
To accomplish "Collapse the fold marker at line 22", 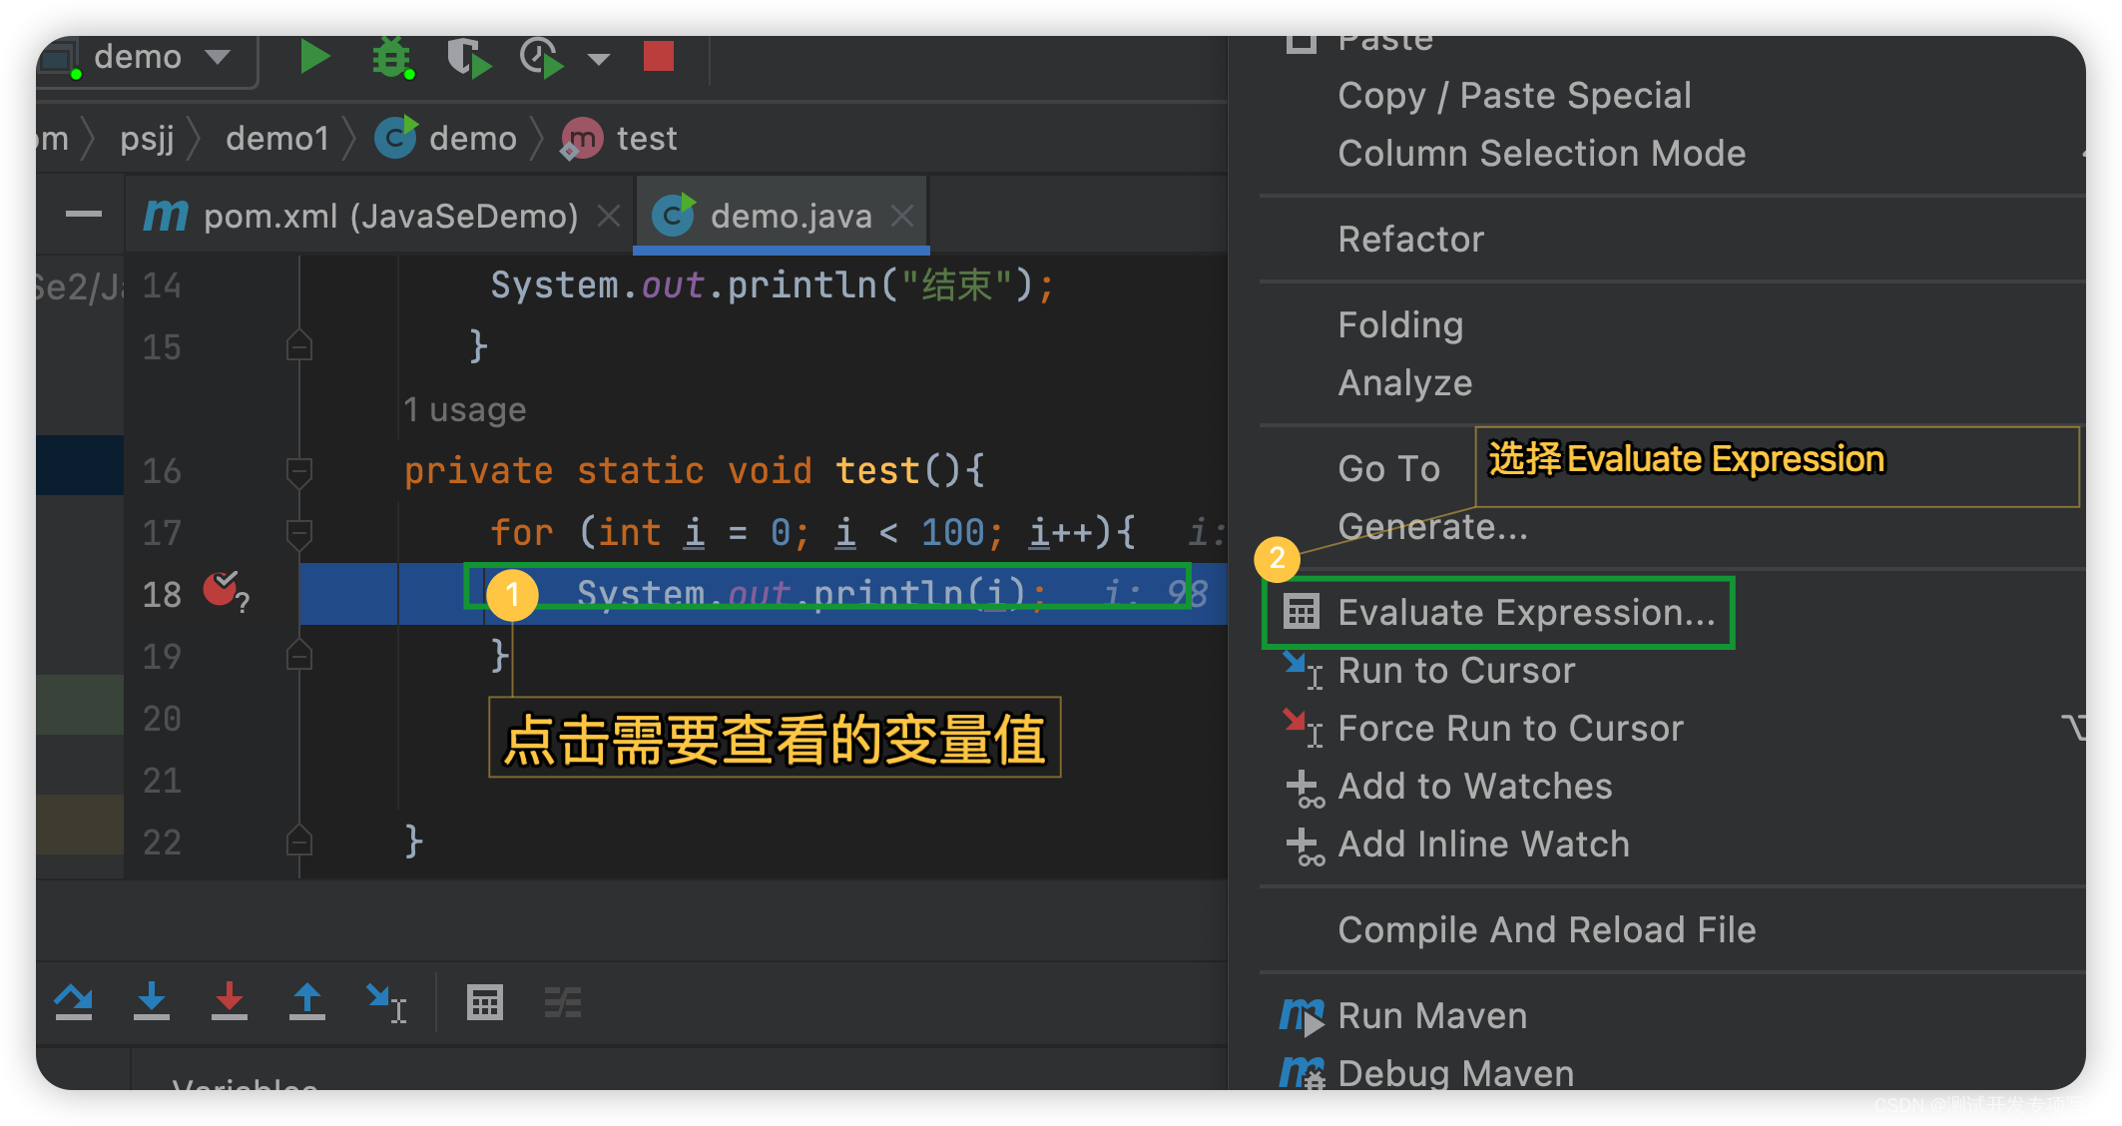I will coord(299,841).
